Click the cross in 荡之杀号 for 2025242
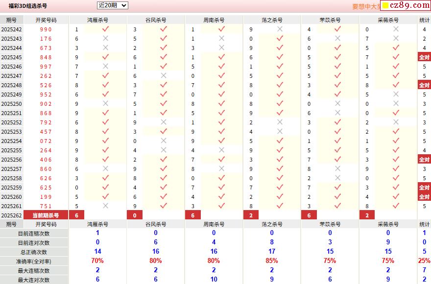The image size is (431, 284). [280, 29]
